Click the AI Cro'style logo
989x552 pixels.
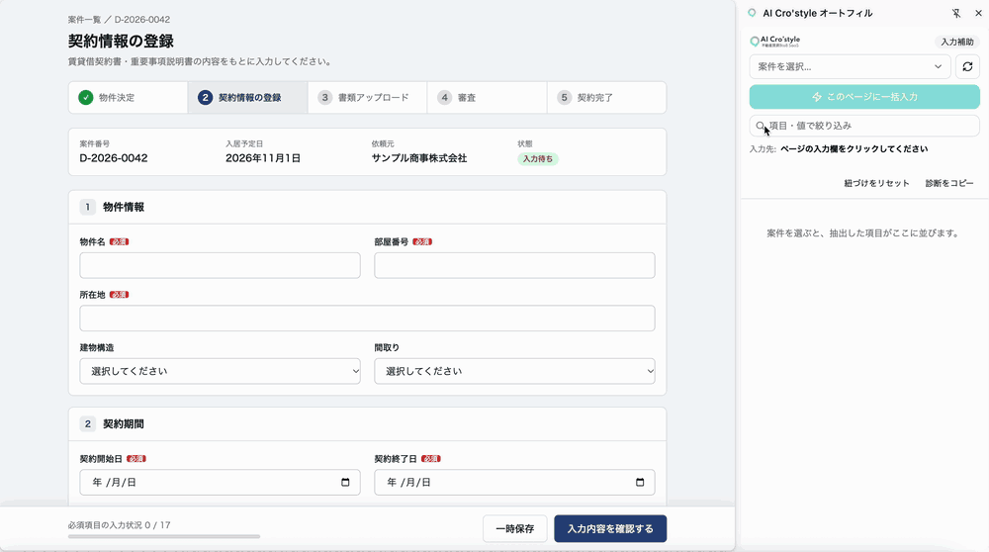point(774,42)
